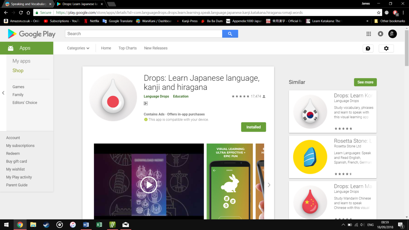Viewport: 409px width, 230px height.
Task: Open the Games category
Action: [18, 87]
